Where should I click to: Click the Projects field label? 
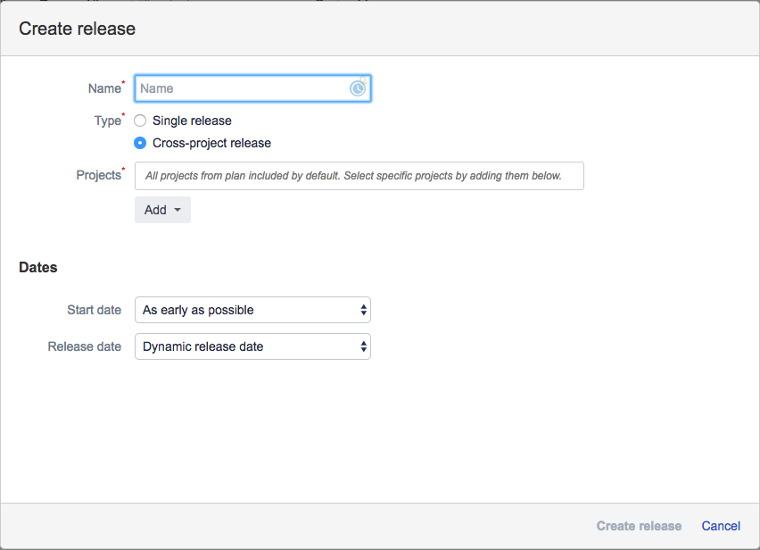tap(98, 175)
